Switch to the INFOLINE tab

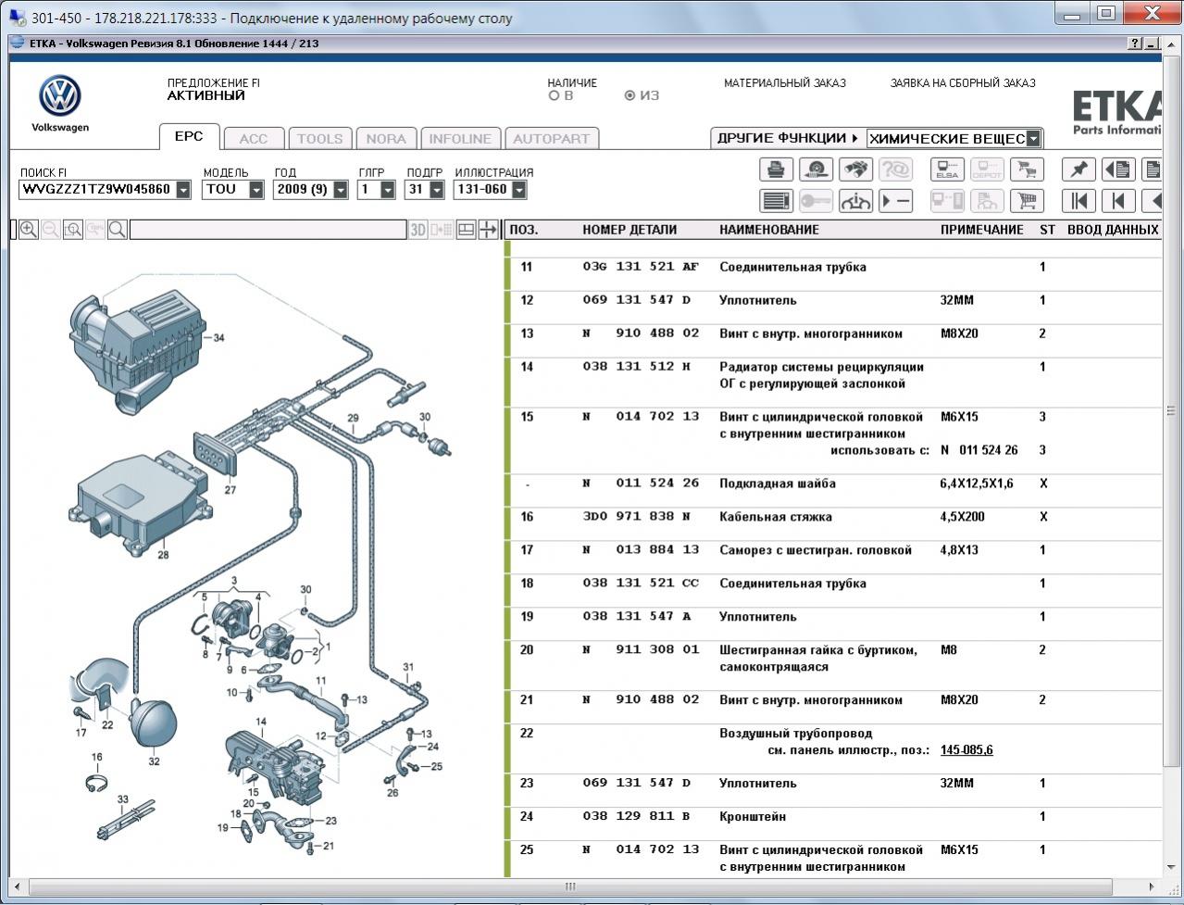click(x=460, y=139)
